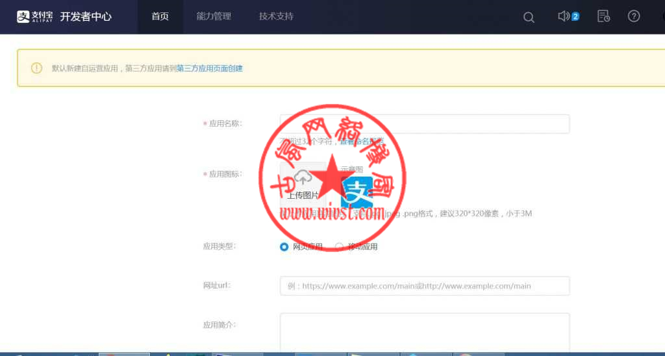665x356 pixels.
Task: Select 网页应用 radio button
Action: (284, 246)
